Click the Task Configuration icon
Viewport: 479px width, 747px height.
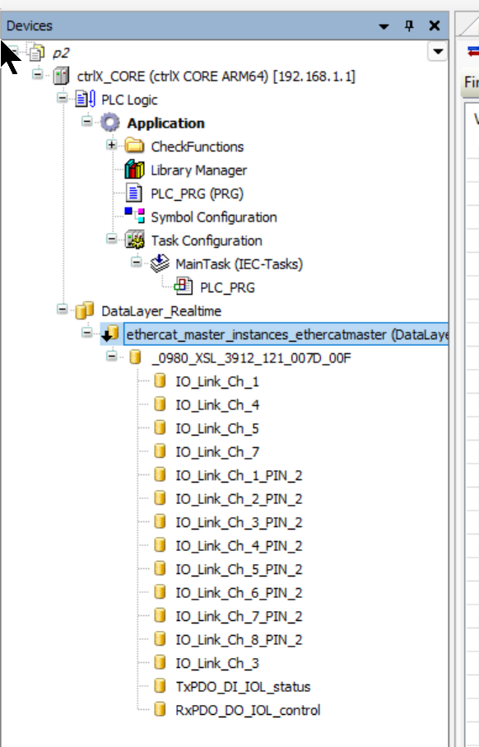pyautogui.click(x=134, y=240)
